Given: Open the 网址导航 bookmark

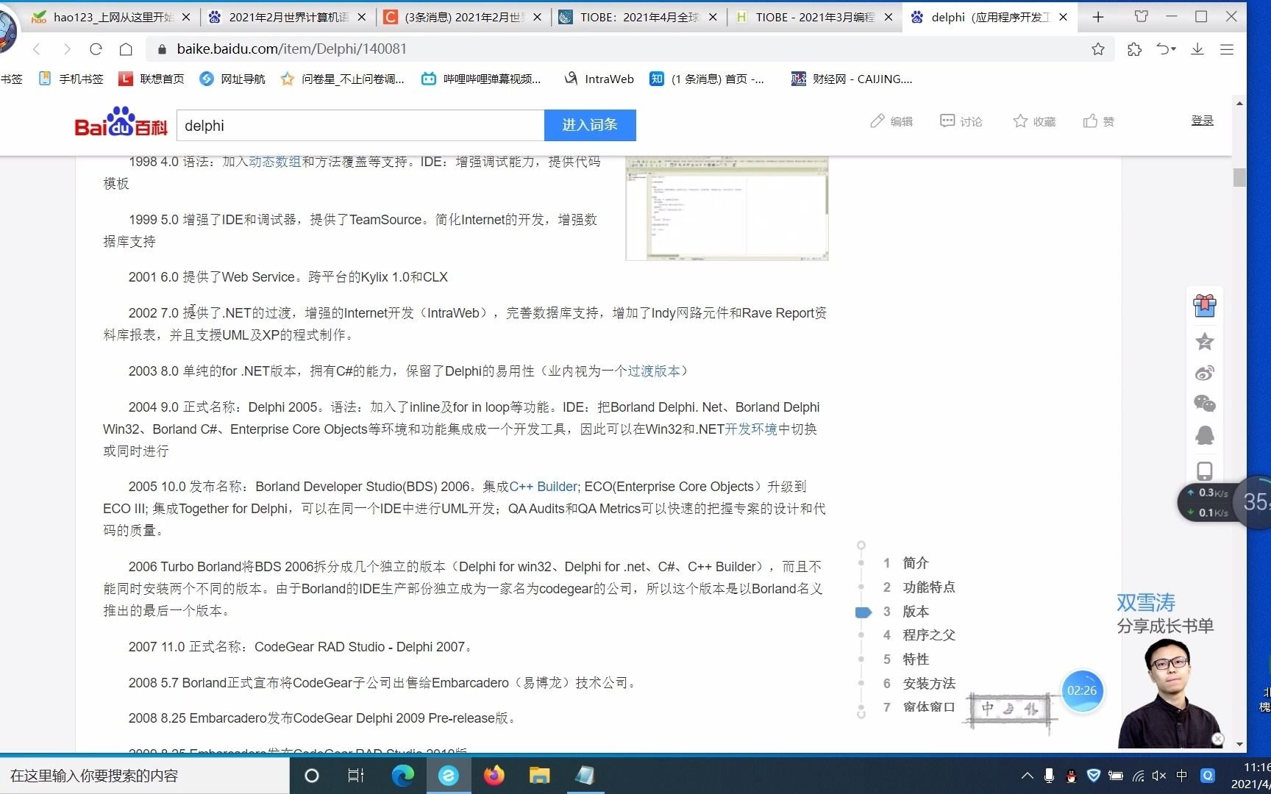Looking at the screenshot, I should (x=232, y=79).
